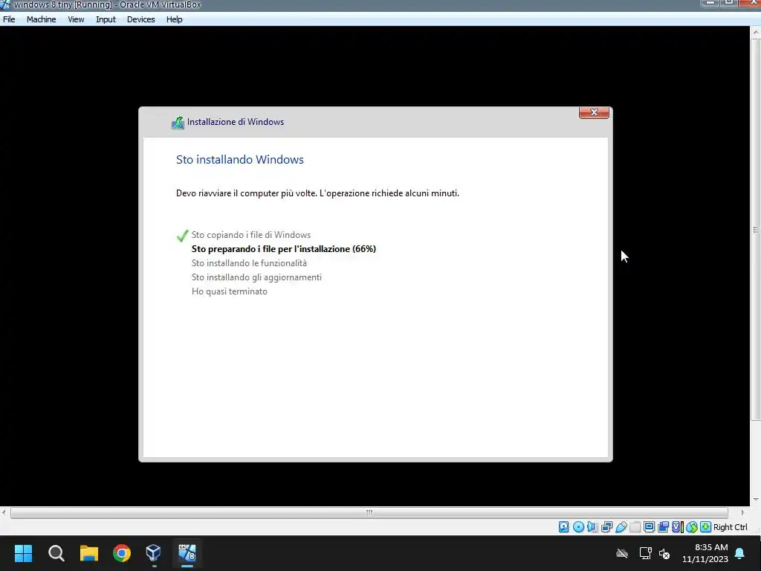Click the up arrow of the vertical scrollbar
This screenshot has height=571, width=761.
click(756, 32)
